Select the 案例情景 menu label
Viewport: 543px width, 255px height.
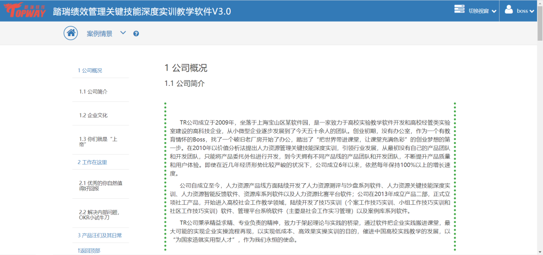tap(100, 34)
